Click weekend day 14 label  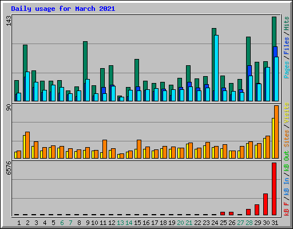point(129,223)
